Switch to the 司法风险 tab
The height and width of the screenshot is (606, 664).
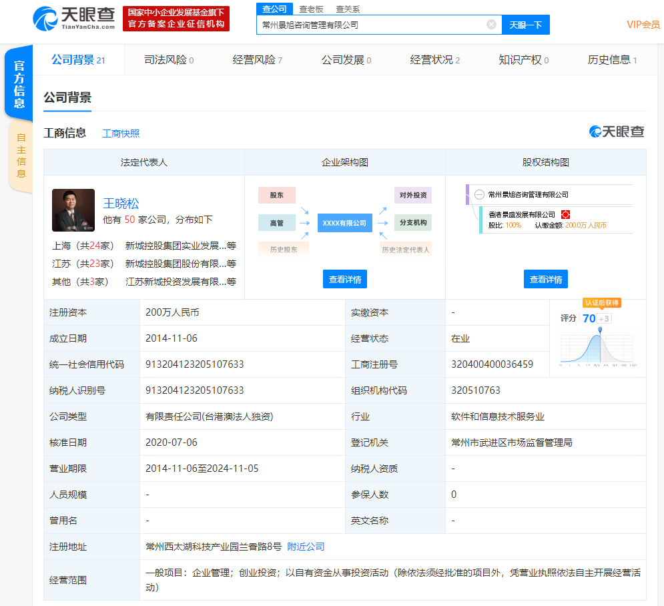[x=168, y=60]
